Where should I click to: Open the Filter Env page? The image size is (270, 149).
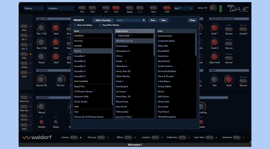(24, 107)
